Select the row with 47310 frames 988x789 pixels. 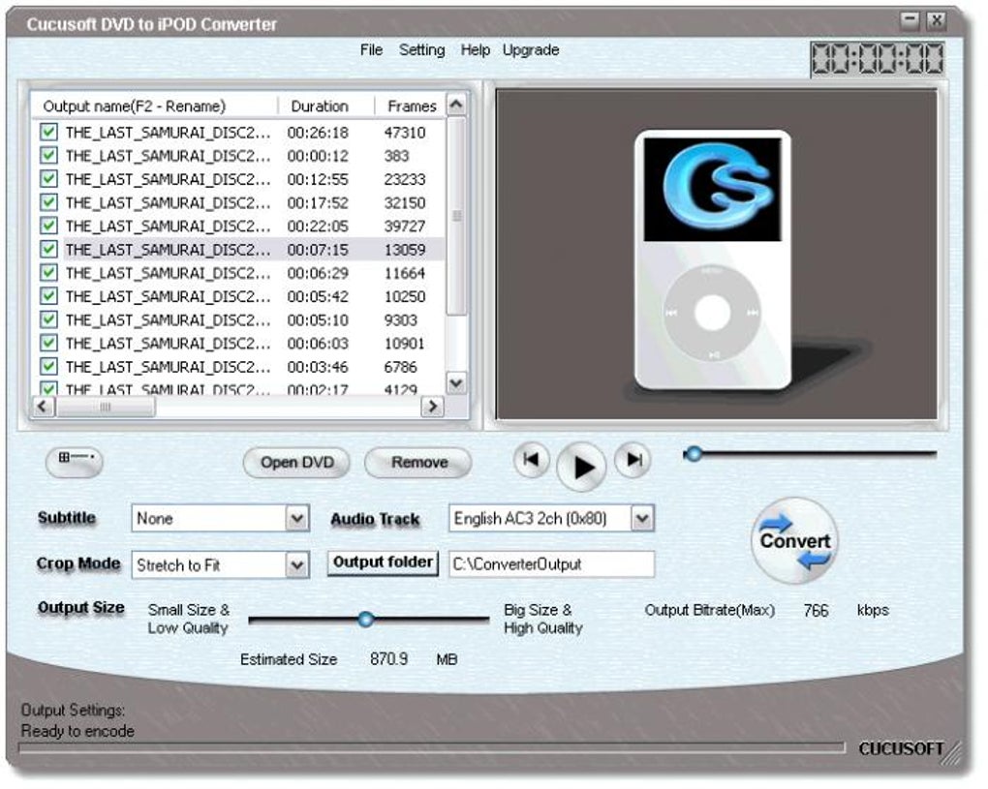click(x=239, y=133)
